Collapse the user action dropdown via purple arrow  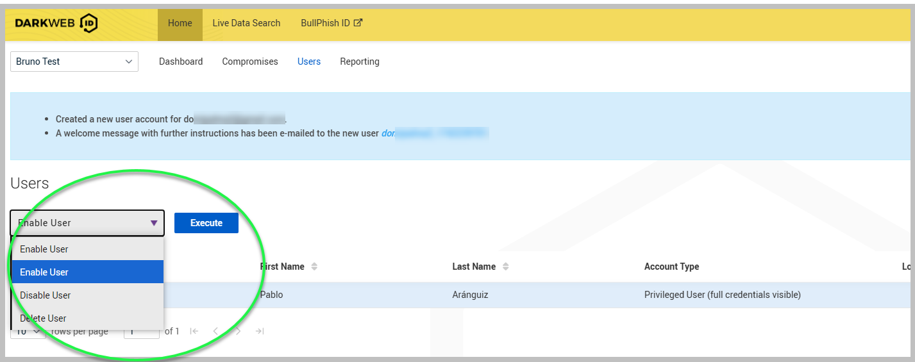tap(154, 223)
